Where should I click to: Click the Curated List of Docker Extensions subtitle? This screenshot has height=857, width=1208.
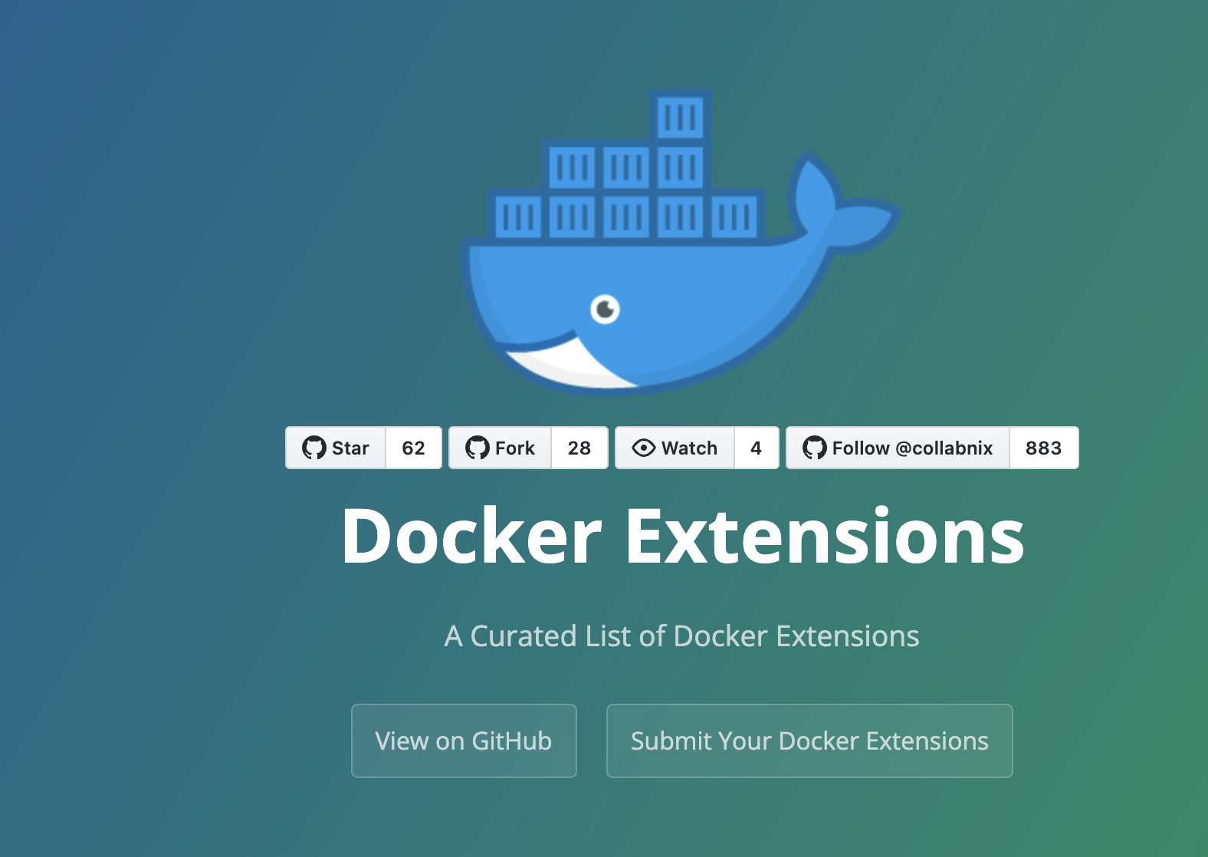pyautogui.click(x=681, y=636)
